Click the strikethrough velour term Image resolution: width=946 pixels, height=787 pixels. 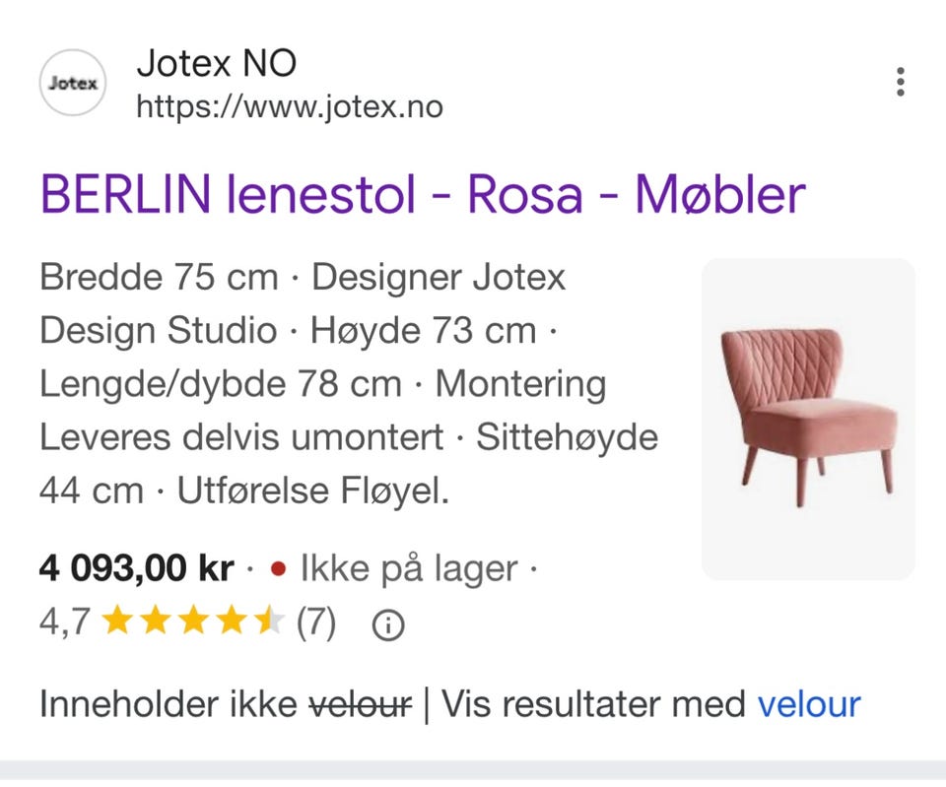[361, 704]
